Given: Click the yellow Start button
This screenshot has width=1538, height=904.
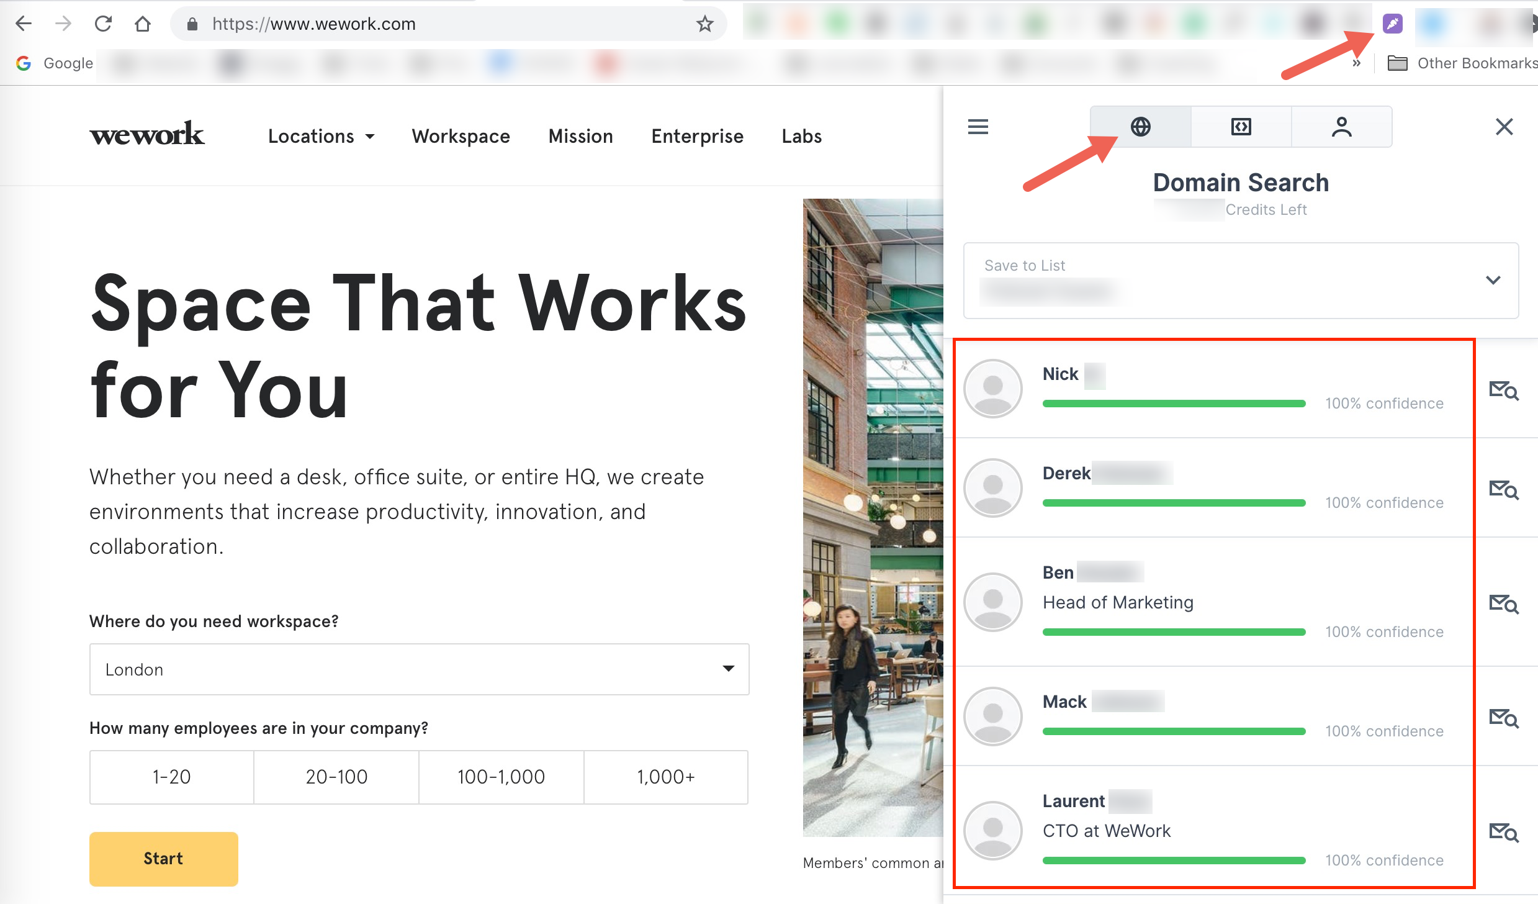Looking at the screenshot, I should 163,859.
